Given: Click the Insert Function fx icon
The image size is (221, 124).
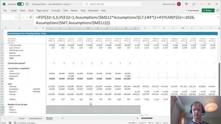Looking at the screenshot, I should pos(31,17).
